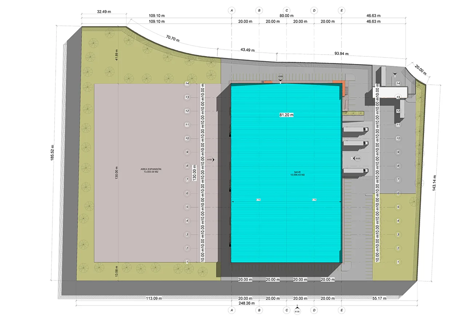
Task: Select grid bubble A in the top row
Action: [232, 11]
